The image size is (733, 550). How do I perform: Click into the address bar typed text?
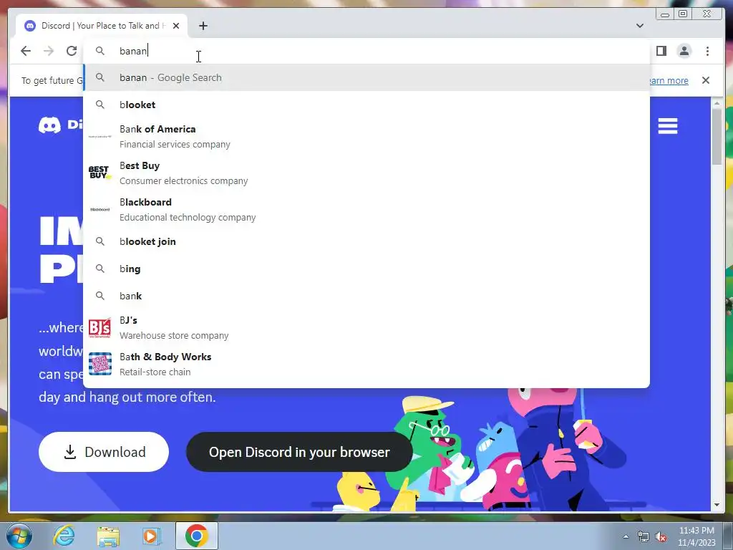(x=133, y=51)
